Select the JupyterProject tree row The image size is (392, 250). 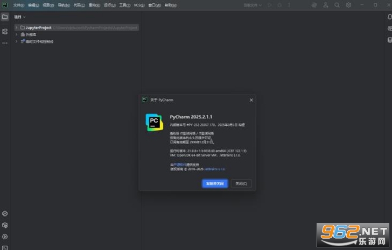tap(76, 27)
